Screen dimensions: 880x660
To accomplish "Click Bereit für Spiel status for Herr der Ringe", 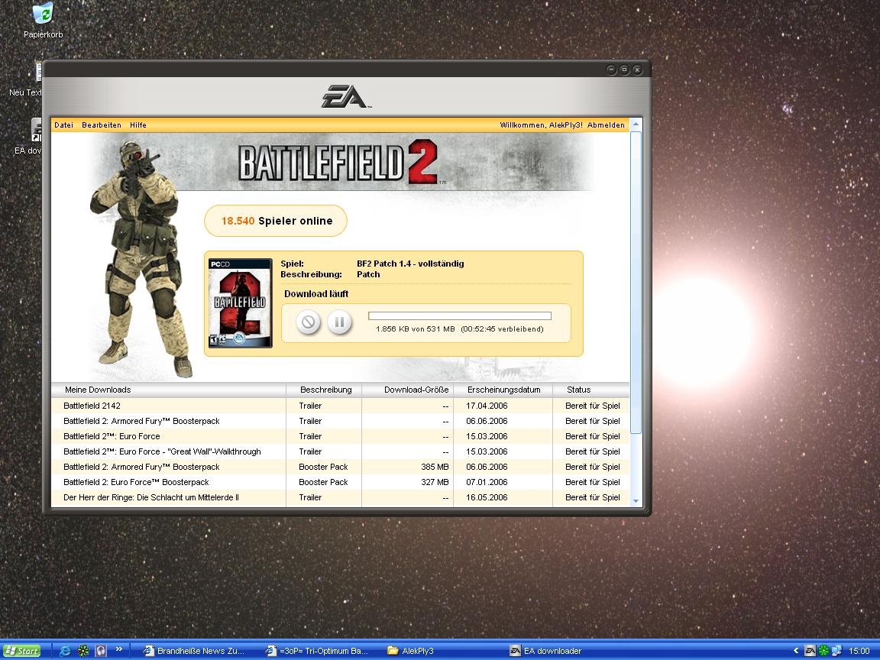I will (x=593, y=497).
